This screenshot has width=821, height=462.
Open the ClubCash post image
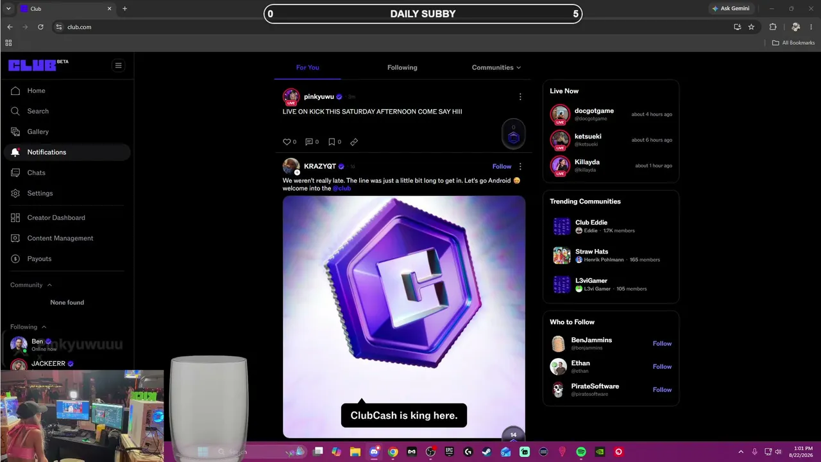point(404,317)
